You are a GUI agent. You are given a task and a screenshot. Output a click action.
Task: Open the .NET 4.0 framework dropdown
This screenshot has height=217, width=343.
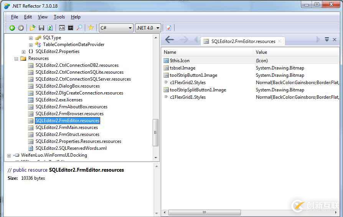[x=148, y=28]
